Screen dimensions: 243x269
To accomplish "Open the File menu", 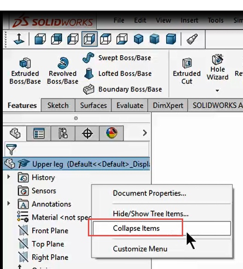I will 119,20.
